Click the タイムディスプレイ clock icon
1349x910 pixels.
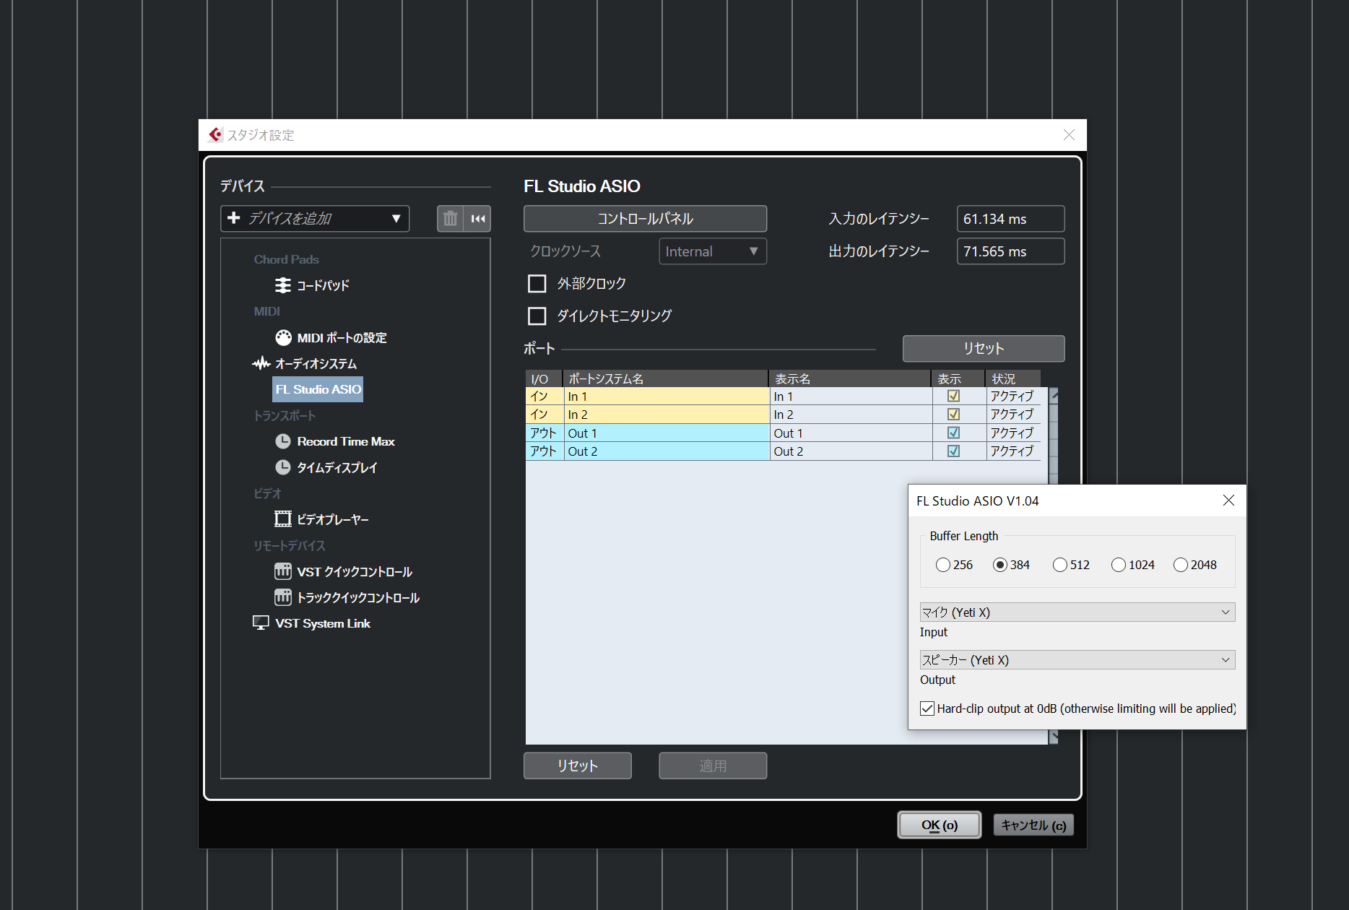pos(283,467)
